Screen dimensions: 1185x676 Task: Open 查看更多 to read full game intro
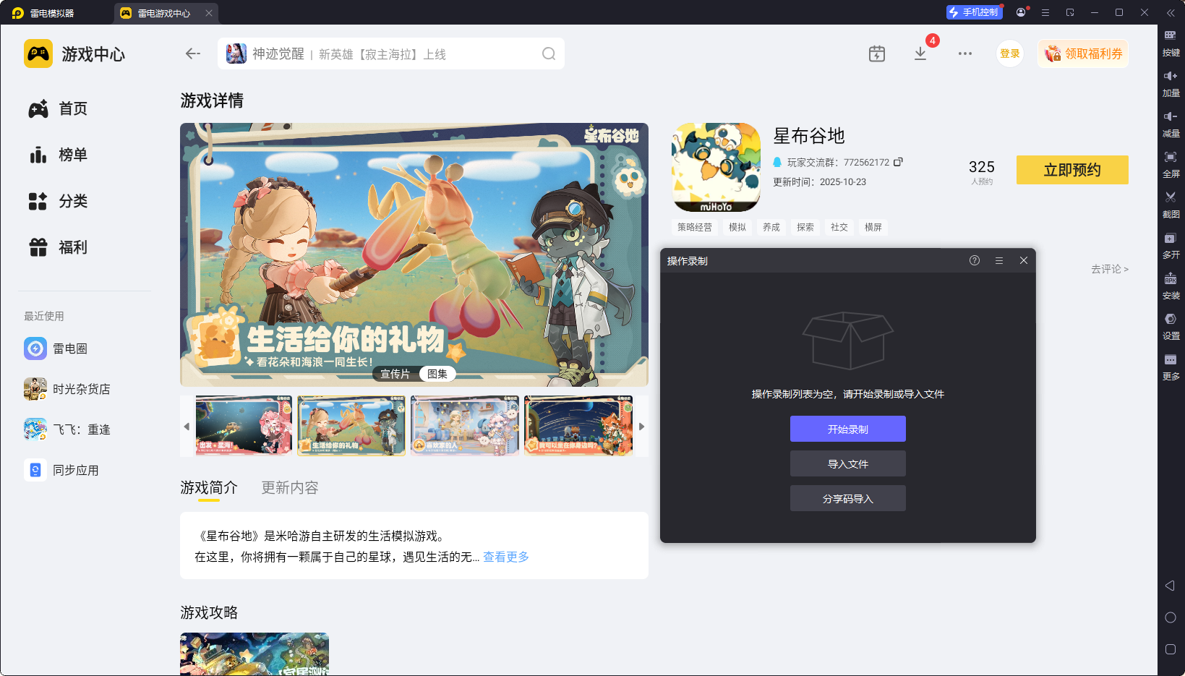(x=505, y=557)
